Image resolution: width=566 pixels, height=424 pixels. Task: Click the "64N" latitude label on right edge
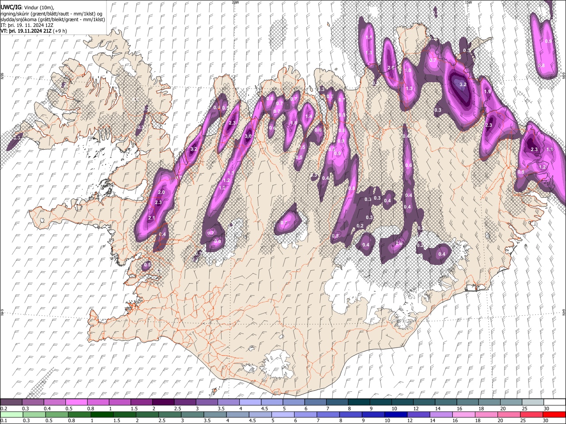tap(564, 312)
